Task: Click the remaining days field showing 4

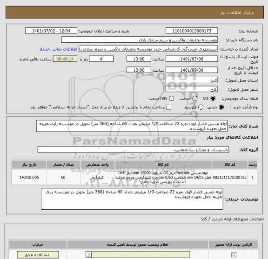Action: (101, 59)
